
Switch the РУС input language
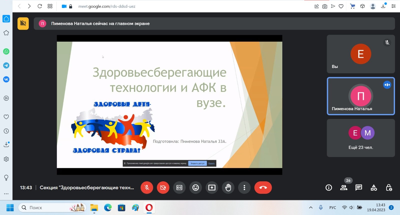(333, 208)
